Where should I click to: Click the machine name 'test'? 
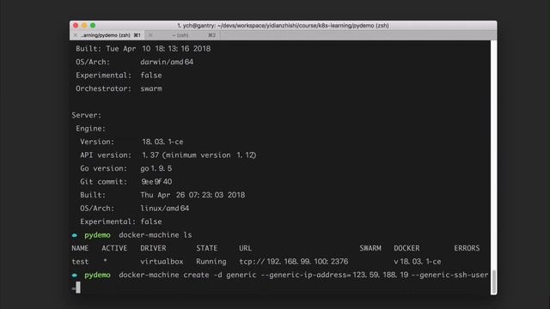point(80,262)
